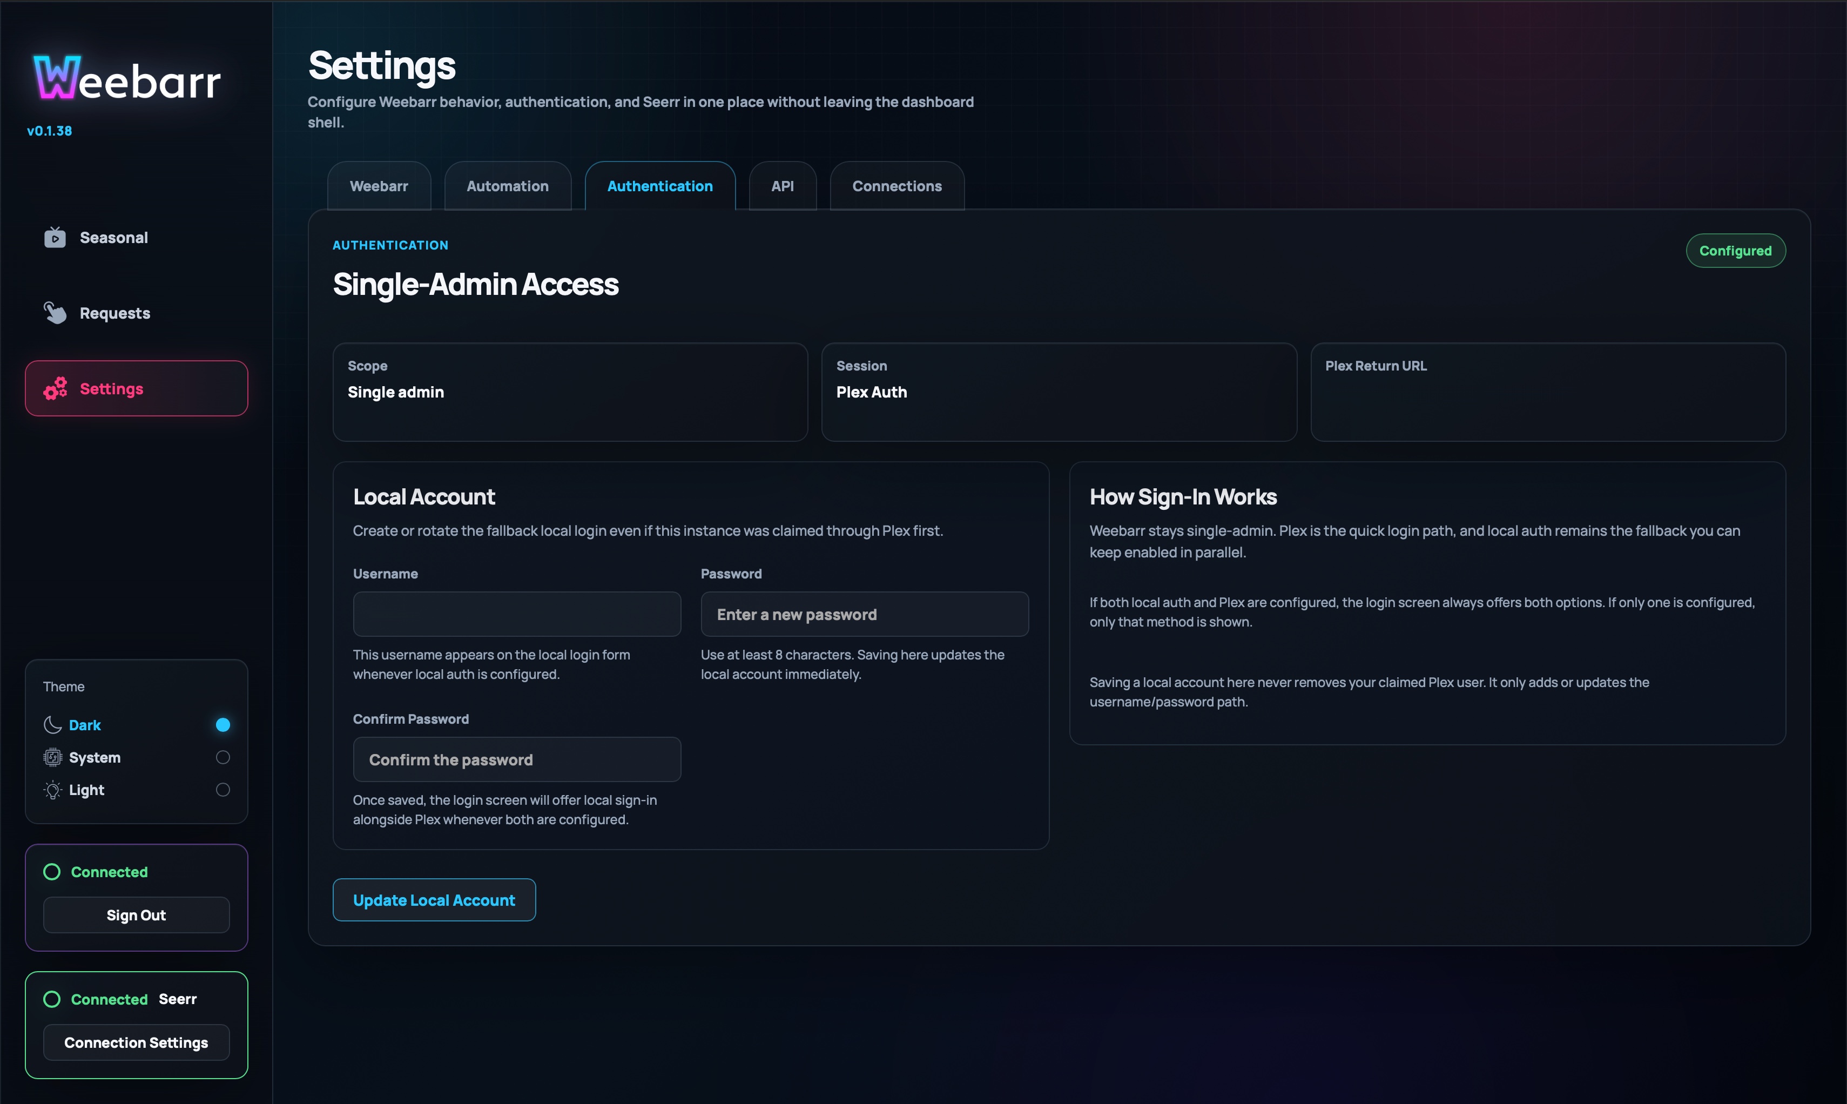
Task: Open the API tab
Action: click(x=783, y=186)
